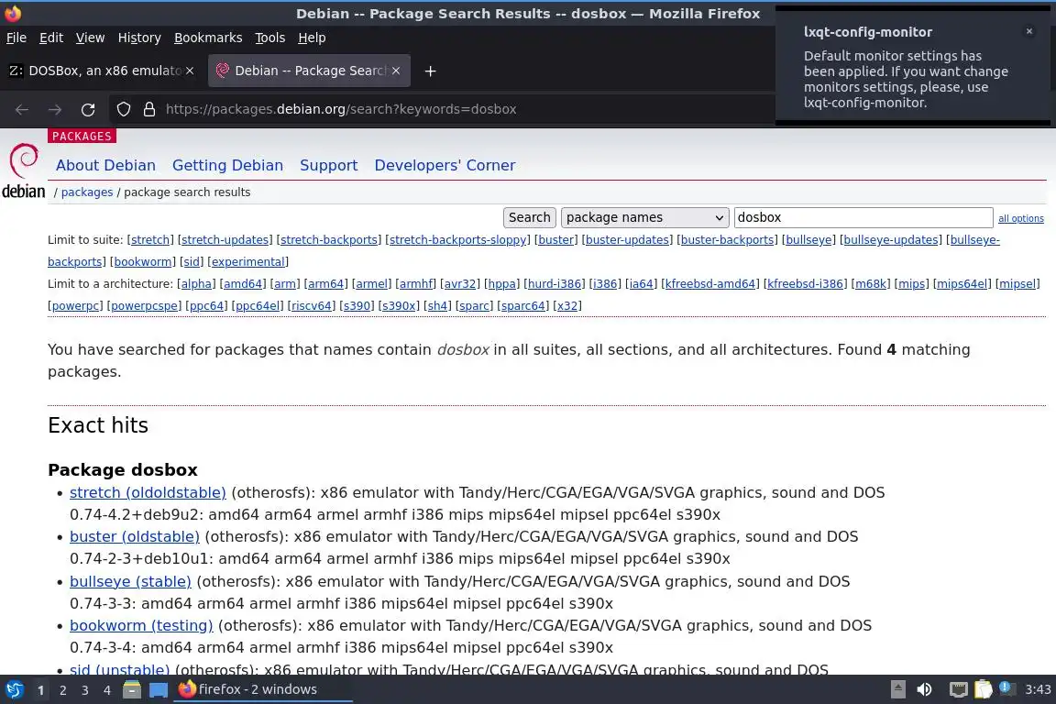Limit suite to sid
The image size is (1056, 704).
coord(192,262)
